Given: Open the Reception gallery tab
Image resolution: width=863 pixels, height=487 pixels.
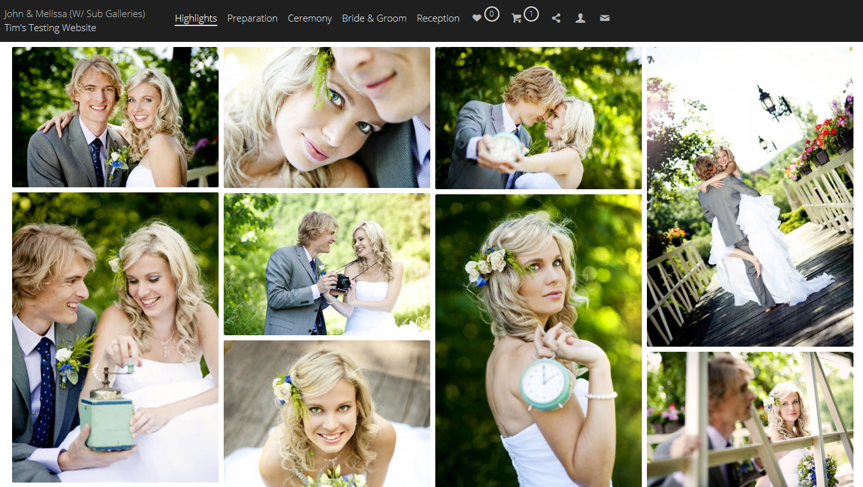Looking at the screenshot, I should (x=438, y=18).
